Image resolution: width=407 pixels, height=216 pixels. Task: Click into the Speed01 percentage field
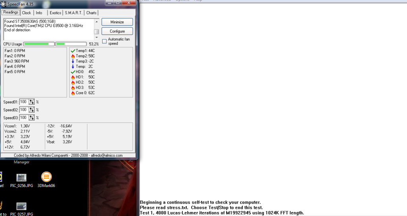[x=23, y=102]
